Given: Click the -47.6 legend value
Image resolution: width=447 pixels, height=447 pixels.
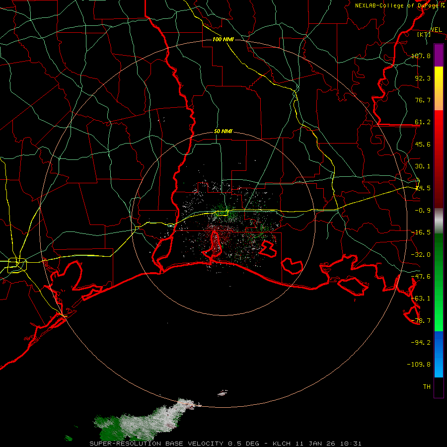Looking at the screenshot, I should point(421,277).
